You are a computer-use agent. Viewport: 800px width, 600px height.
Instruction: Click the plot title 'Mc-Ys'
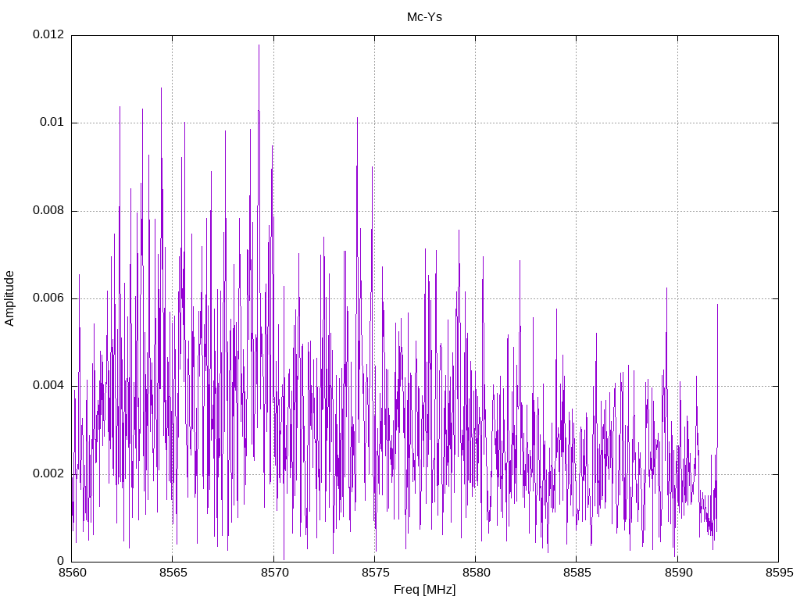[424, 17]
